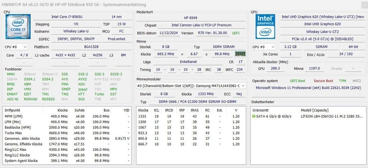Click the Core count 4 / 8
This screenshot has width=368, height=168.
pyautogui.click(x=23, y=55)
